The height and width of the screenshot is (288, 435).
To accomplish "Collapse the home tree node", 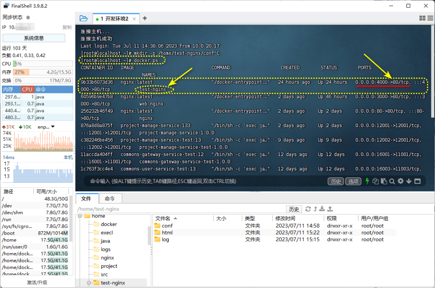I will [80, 216].
